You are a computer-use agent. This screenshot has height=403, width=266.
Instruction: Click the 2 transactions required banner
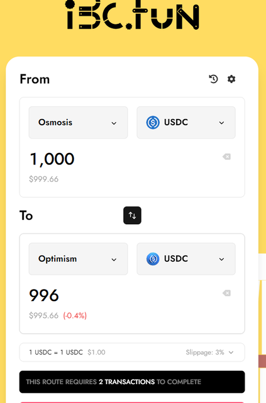(x=132, y=382)
